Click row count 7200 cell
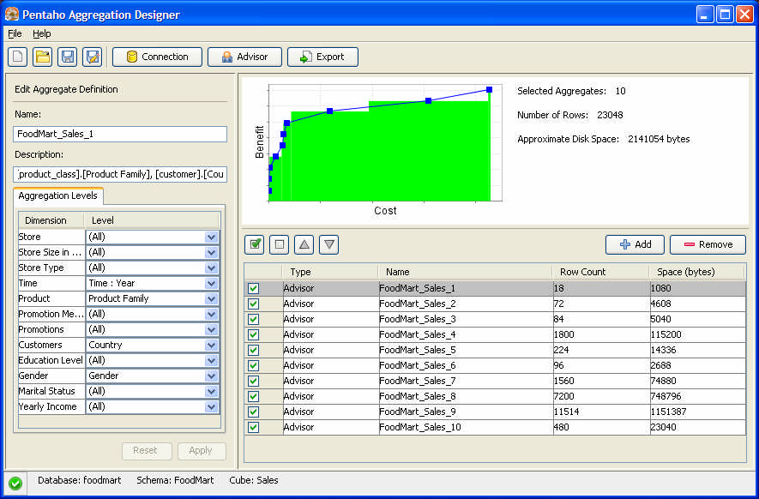Image resolution: width=759 pixels, height=499 pixels. (x=601, y=396)
